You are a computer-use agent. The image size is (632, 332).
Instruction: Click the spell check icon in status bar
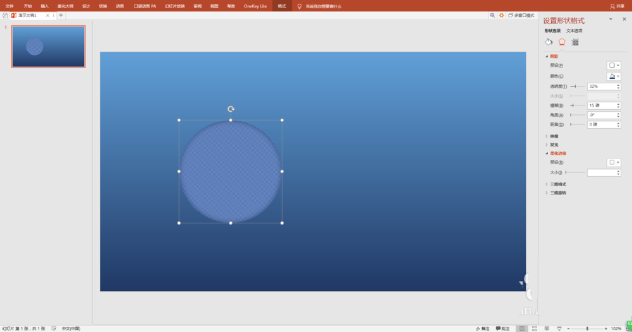point(54,328)
